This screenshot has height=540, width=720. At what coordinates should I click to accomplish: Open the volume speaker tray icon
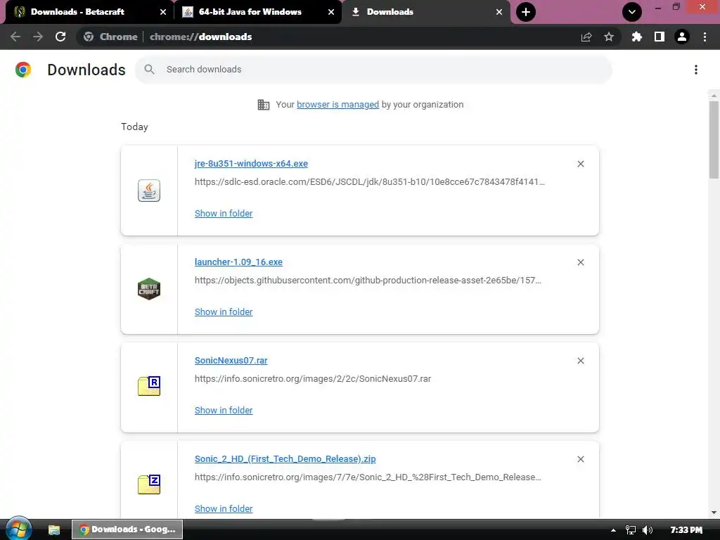click(648, 530)
